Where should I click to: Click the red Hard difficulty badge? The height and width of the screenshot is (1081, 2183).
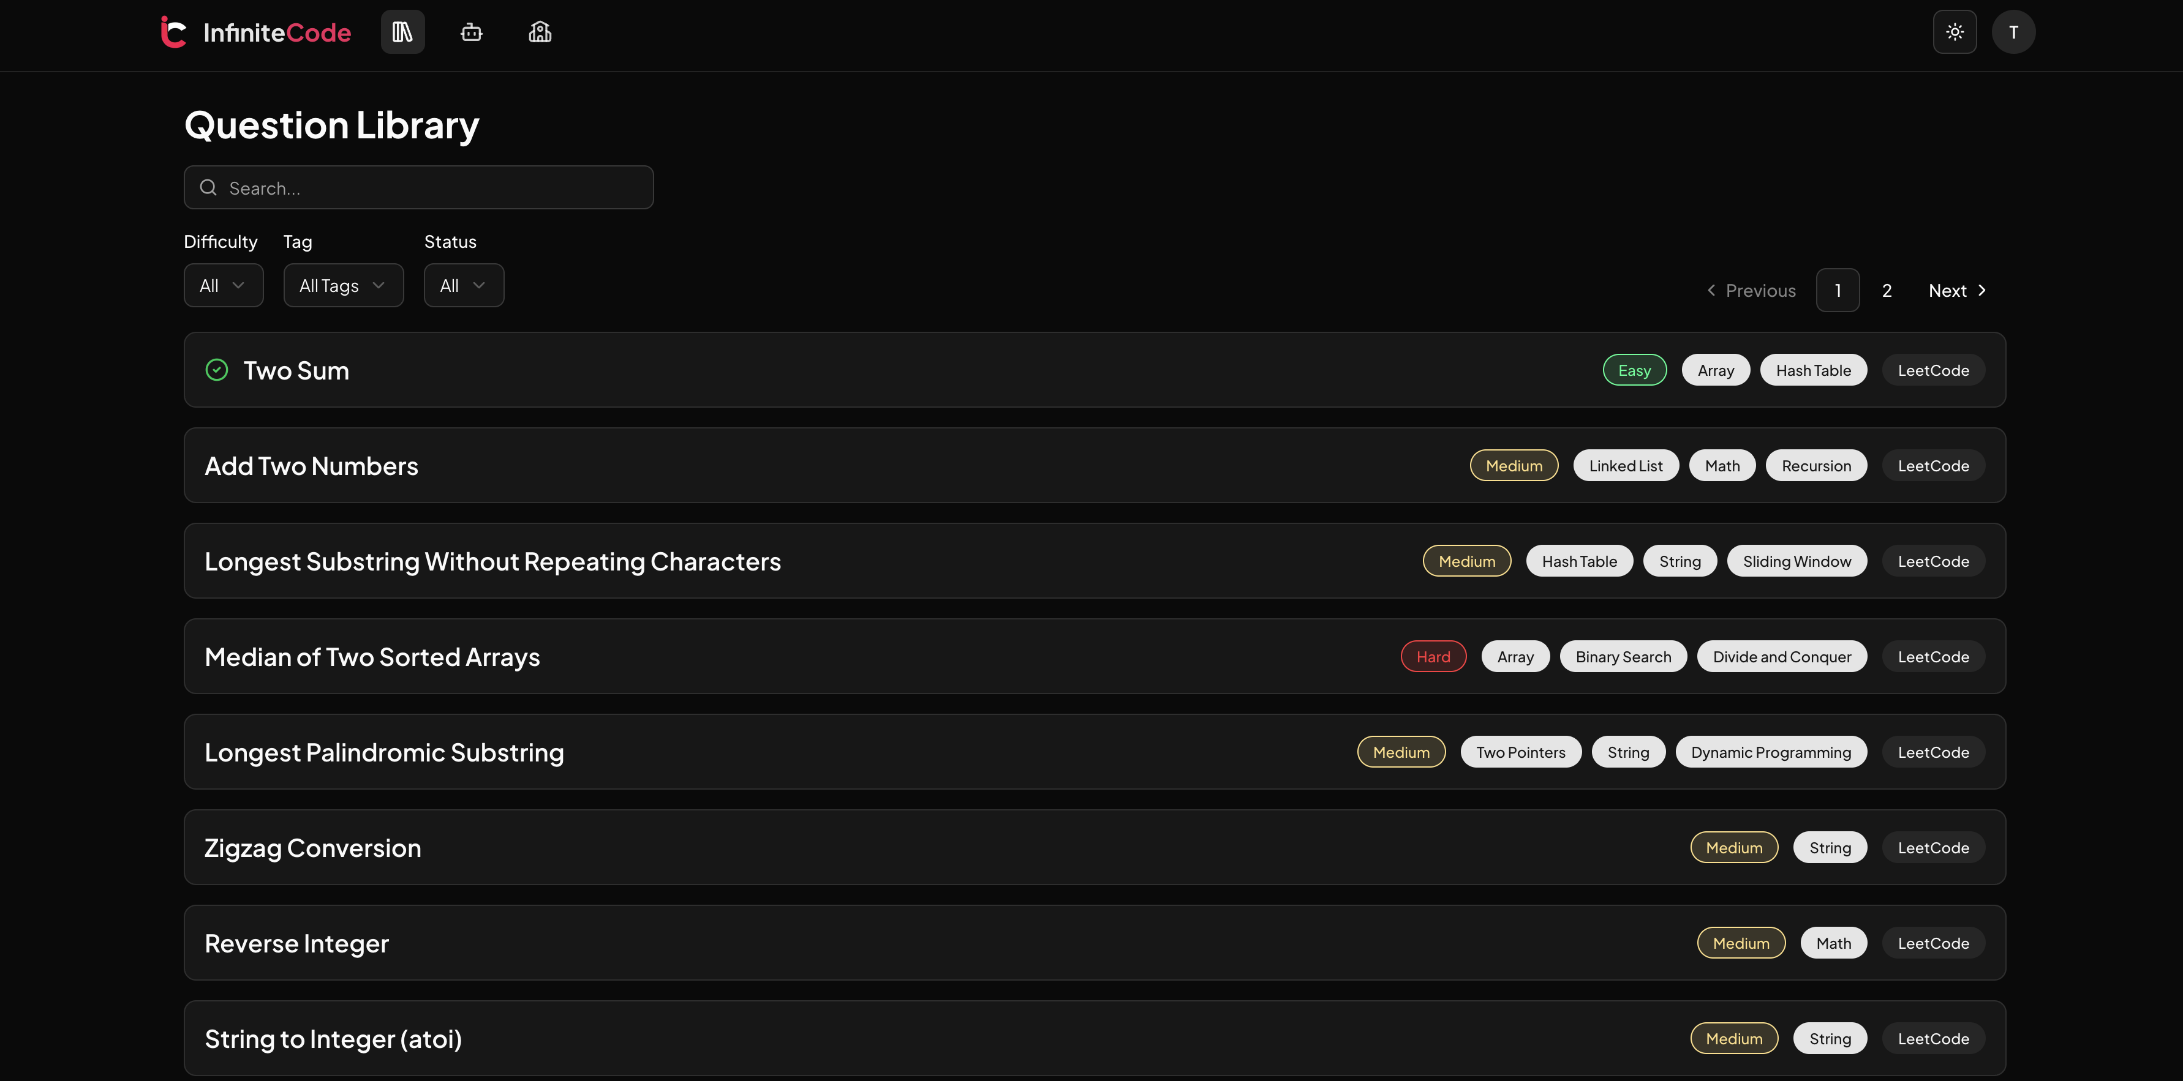(1433, 657)
